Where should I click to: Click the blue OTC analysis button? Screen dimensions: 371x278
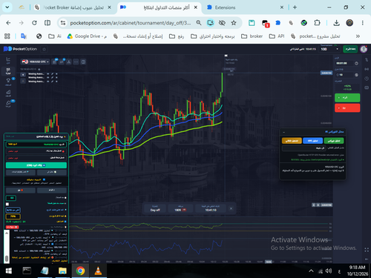pos(312,141)
